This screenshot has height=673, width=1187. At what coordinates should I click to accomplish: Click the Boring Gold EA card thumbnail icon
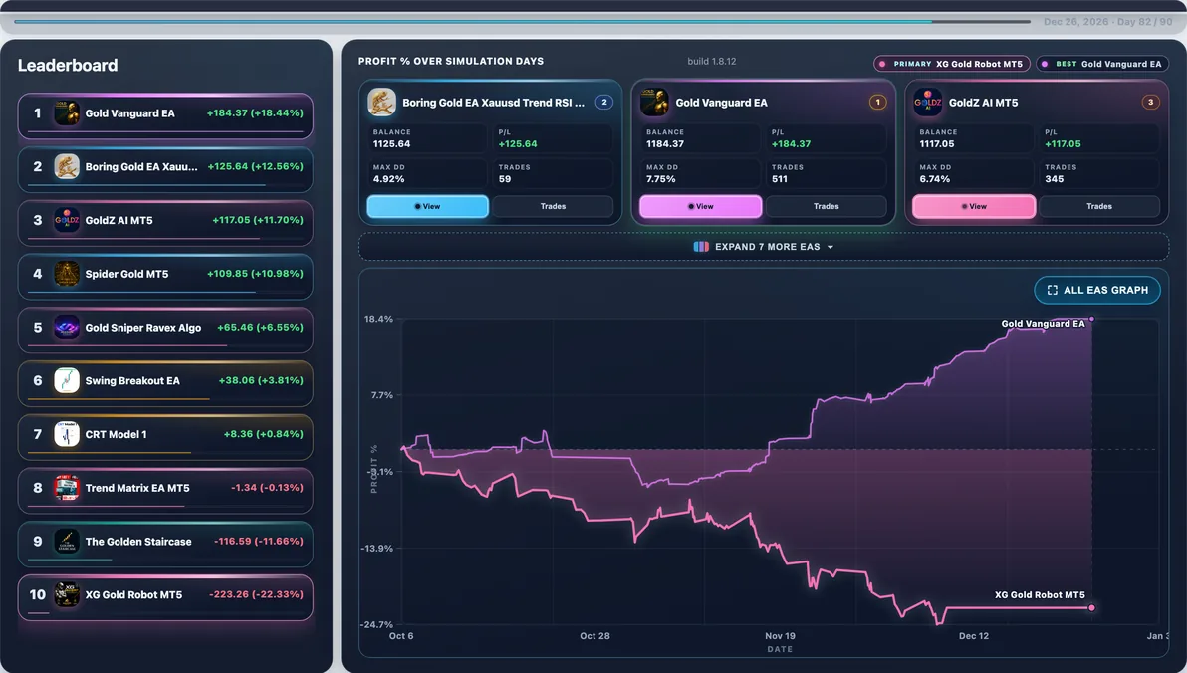[x=381, y=103]
